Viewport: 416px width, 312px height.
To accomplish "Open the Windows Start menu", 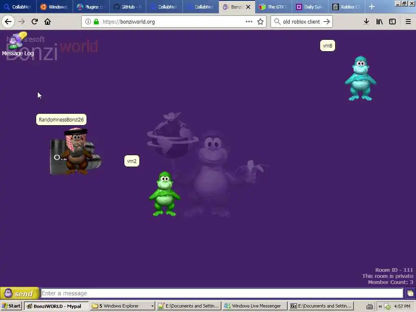I will [11, 306].
